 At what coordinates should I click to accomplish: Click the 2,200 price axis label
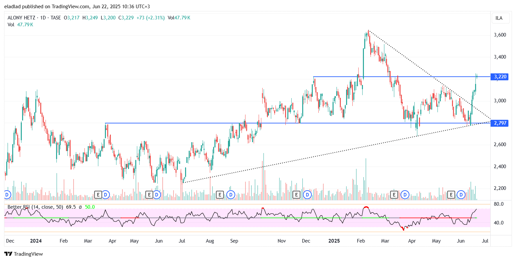click(x=500, y=188)
